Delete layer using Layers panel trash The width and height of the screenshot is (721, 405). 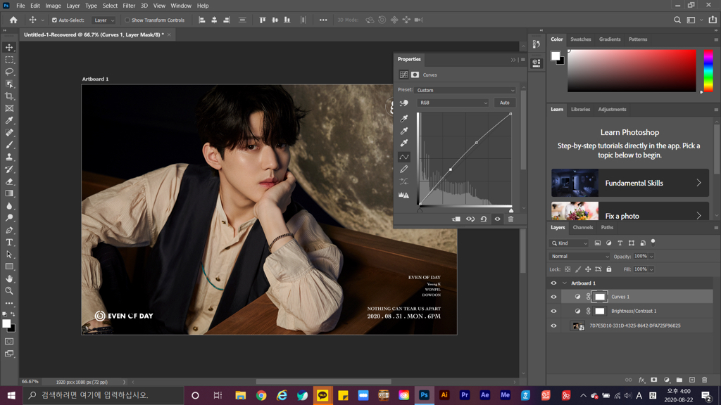(704, 380)
